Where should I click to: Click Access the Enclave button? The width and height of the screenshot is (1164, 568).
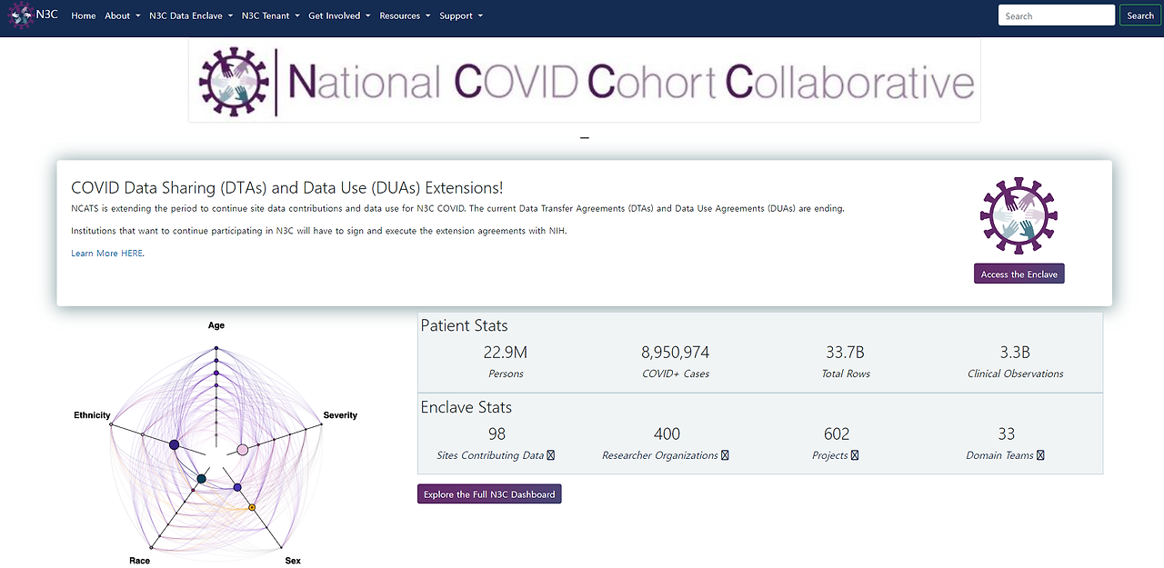(x=1018, y=274)
